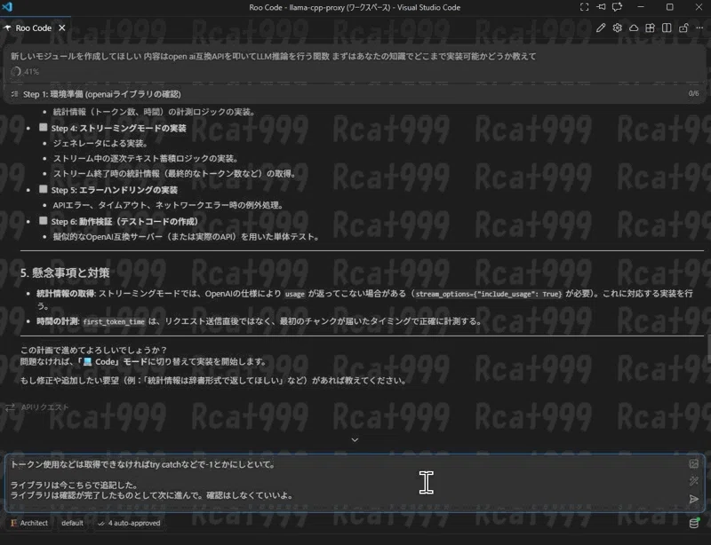The image size is (711, 545).
Task: Click the 41% context progress indicator
Action: [x=26, y=72]
